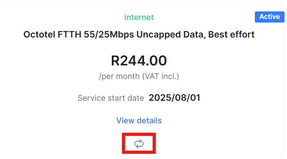This screenshot has height=159, width=287.
Task: Click the word Service in the date label
Action: tap(91, 98)
